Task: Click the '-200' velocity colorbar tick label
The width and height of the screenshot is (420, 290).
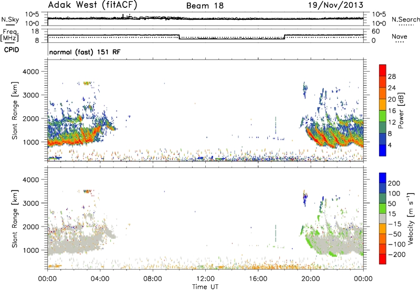Action: coord(396,254)
